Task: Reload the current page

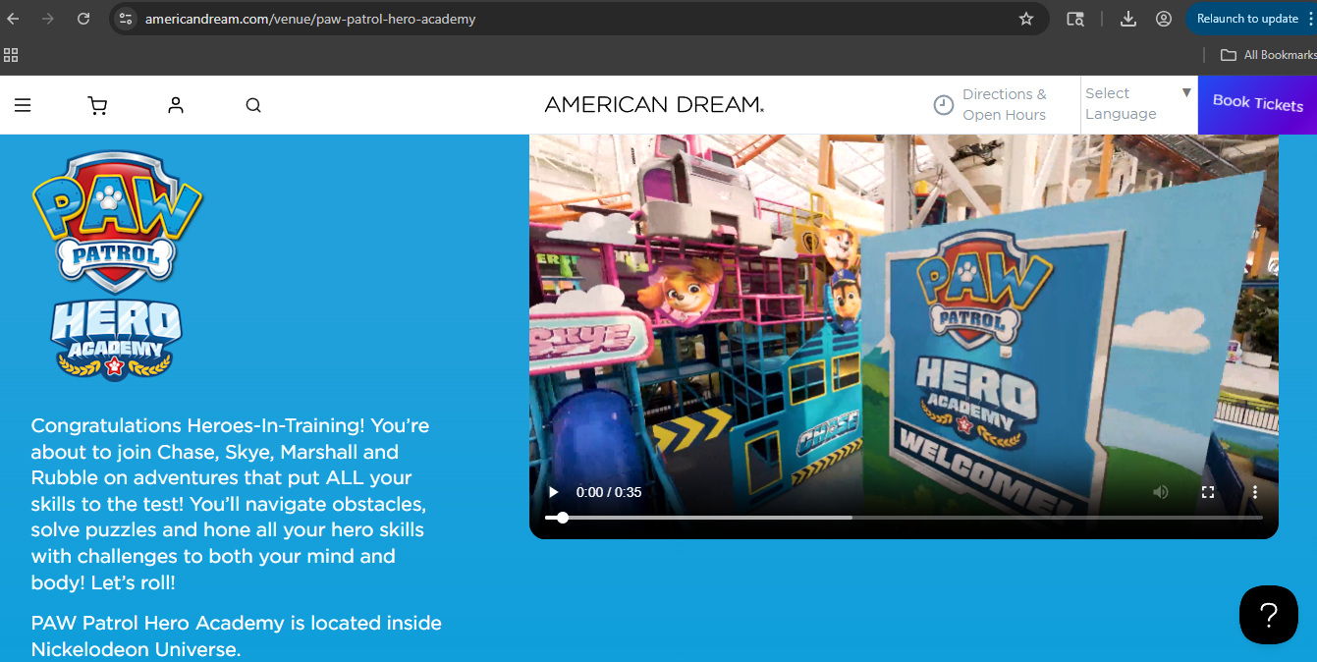Action: (83, 19)
